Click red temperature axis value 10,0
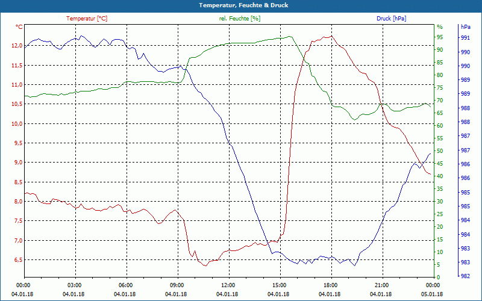The width and height of the screenshot is (482, 301). point(17,124)
